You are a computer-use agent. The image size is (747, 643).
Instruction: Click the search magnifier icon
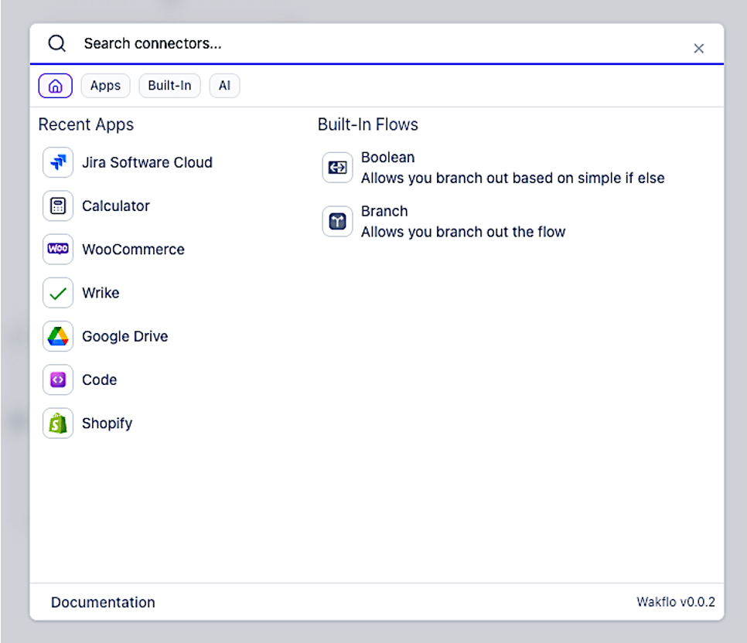pyautogui.click(x=56, y=43)
